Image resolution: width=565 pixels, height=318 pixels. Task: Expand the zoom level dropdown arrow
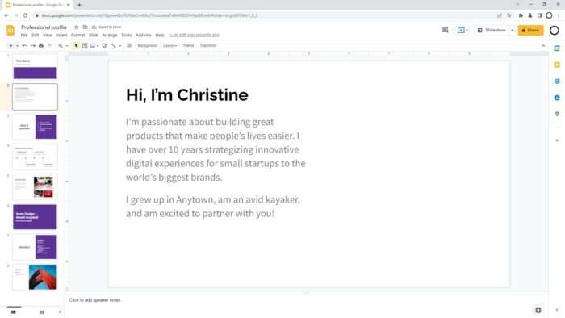(x=67, y=46)
